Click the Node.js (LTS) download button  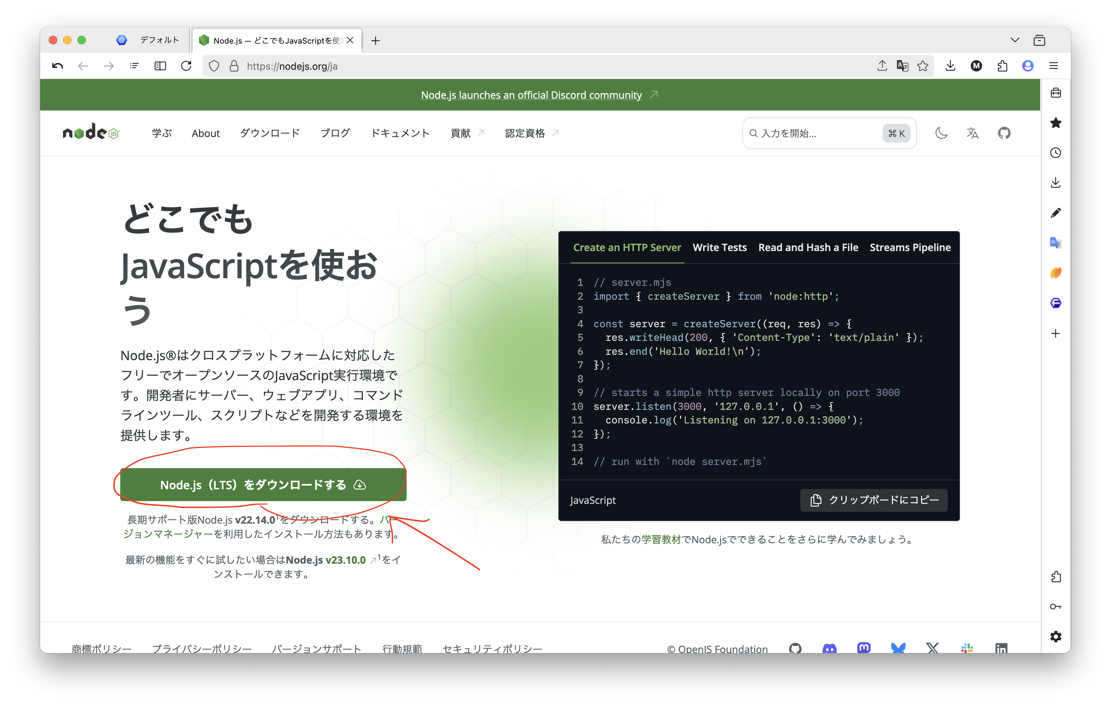[263, 485]
